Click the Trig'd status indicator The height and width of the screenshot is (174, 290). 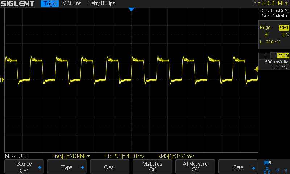49,4
